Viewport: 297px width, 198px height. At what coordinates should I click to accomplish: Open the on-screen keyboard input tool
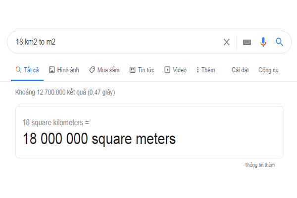click(x=247, y=42)
